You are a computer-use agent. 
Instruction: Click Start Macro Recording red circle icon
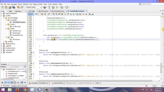coord(83,14)
